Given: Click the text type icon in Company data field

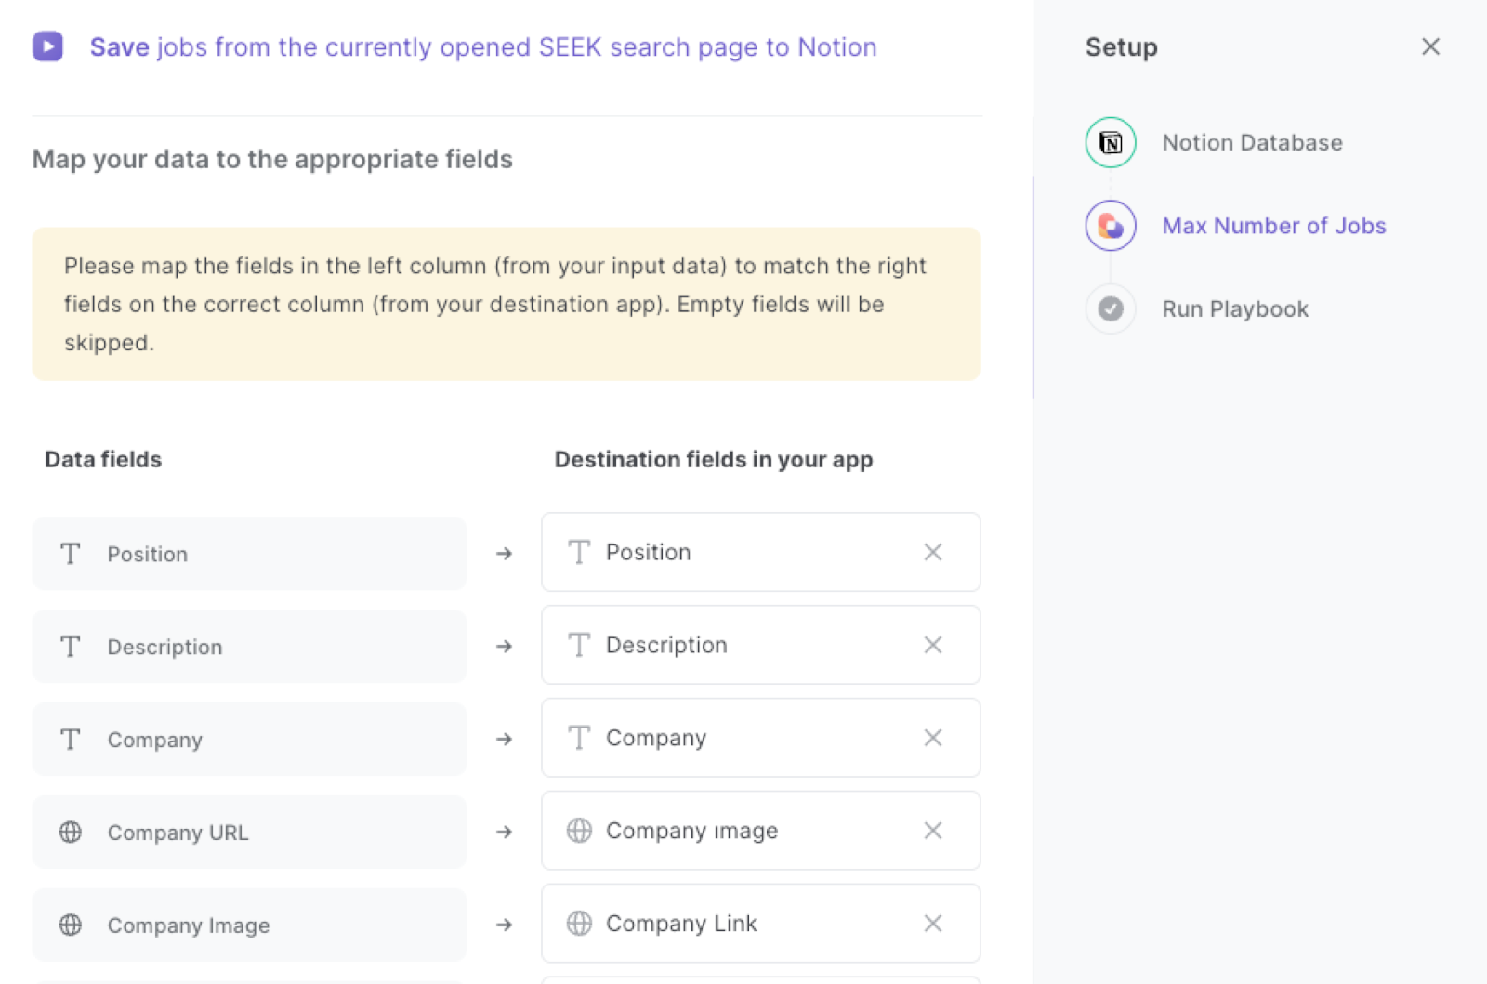Looking at the screenshot, I should click(71, 740).
